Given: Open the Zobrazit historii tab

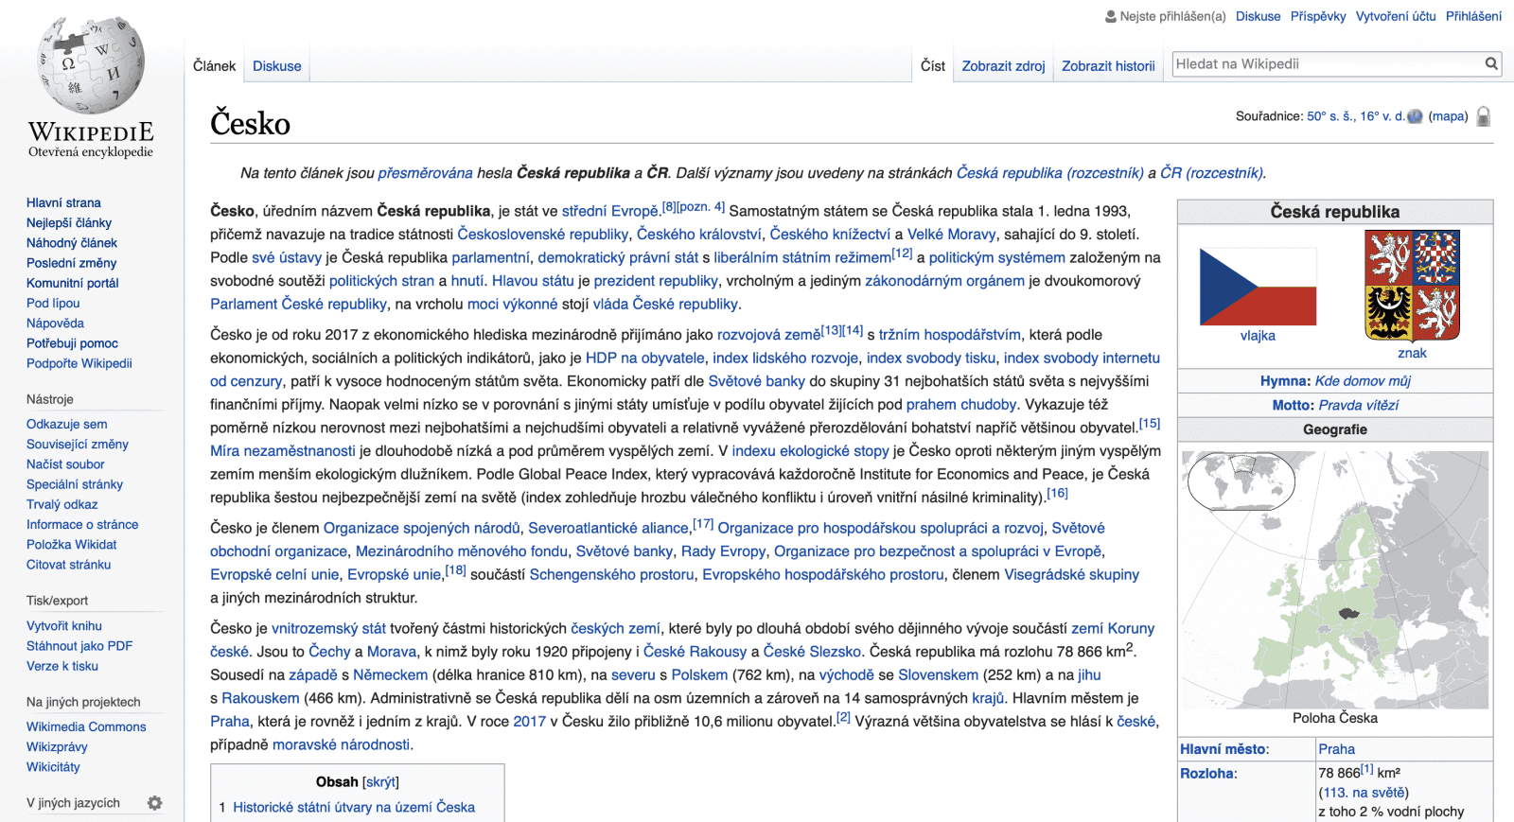Looking at the screenshot, I should pyautogui.click(x=1108, y=66).
